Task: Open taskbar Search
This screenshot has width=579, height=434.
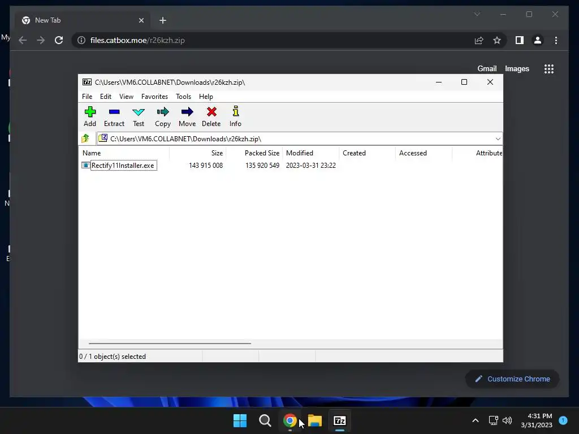Action: (x=265, y=420)
